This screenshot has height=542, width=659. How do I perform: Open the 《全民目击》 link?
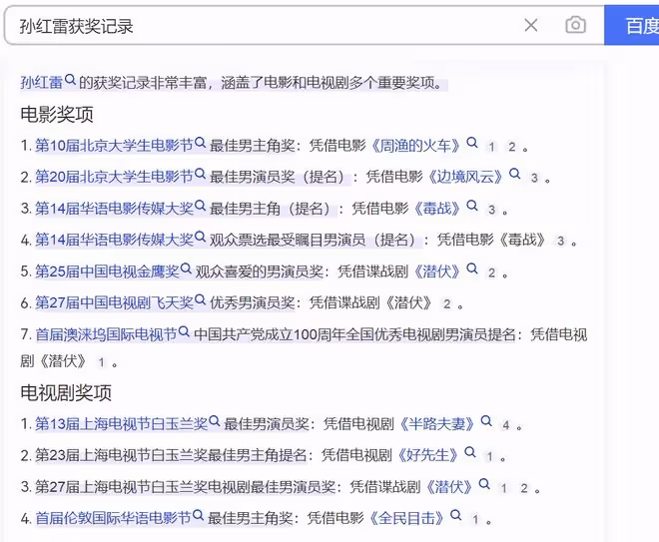tap(406, 518)
